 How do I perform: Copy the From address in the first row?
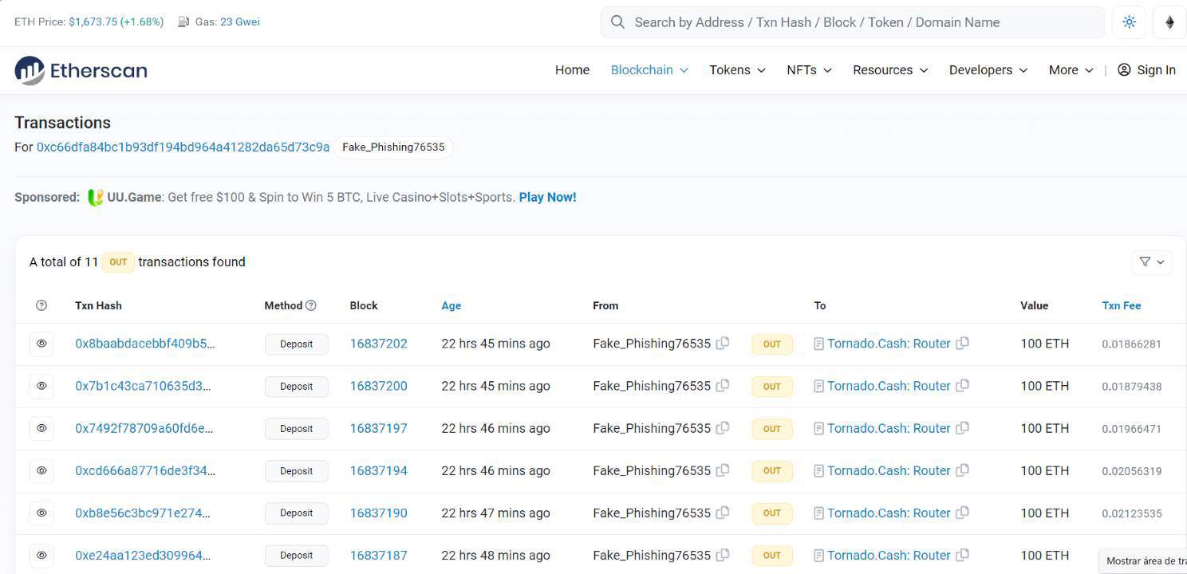[723, 344]
